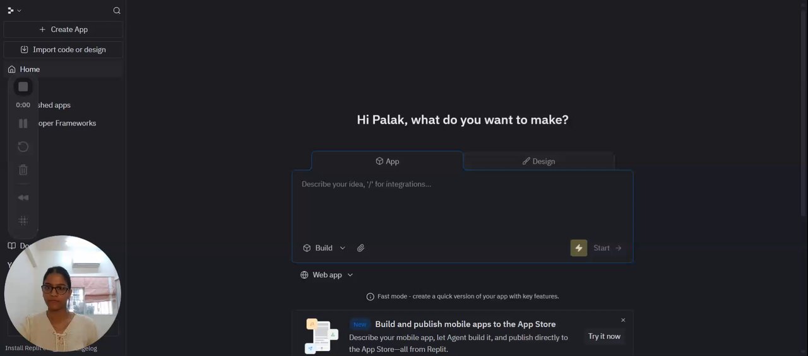
Task: Click the dotted grid icon in recorder
Action: [23, 221]
